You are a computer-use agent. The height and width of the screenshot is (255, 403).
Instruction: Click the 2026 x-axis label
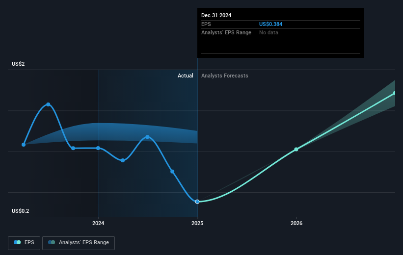pyautogui.click(x=296, y=223)
